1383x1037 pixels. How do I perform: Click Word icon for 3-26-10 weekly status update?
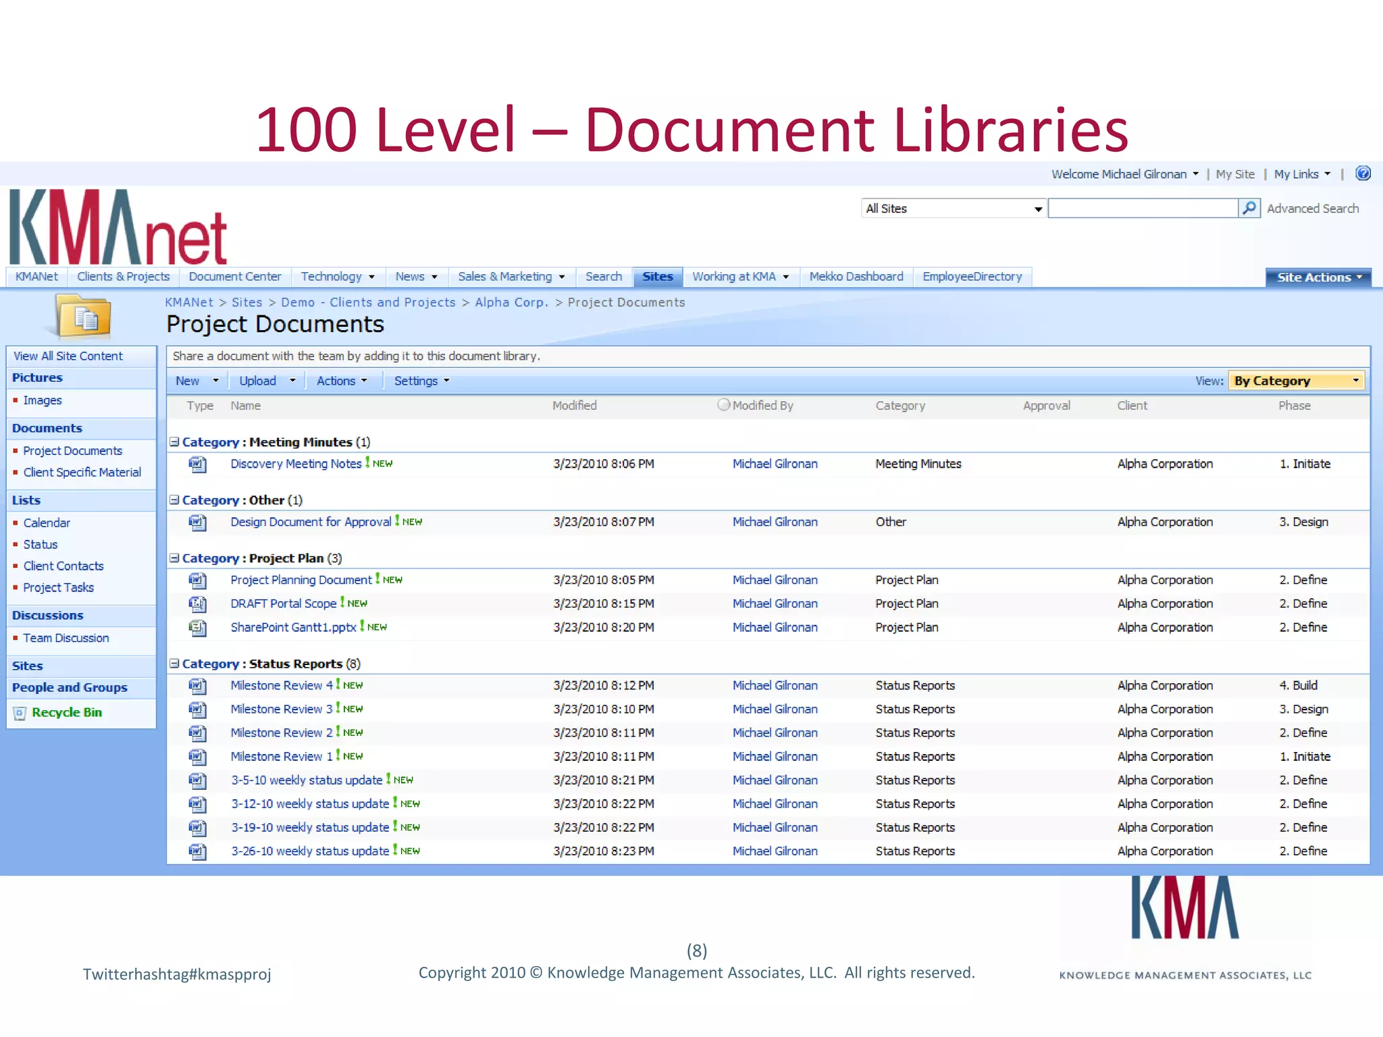pos(197,851)
